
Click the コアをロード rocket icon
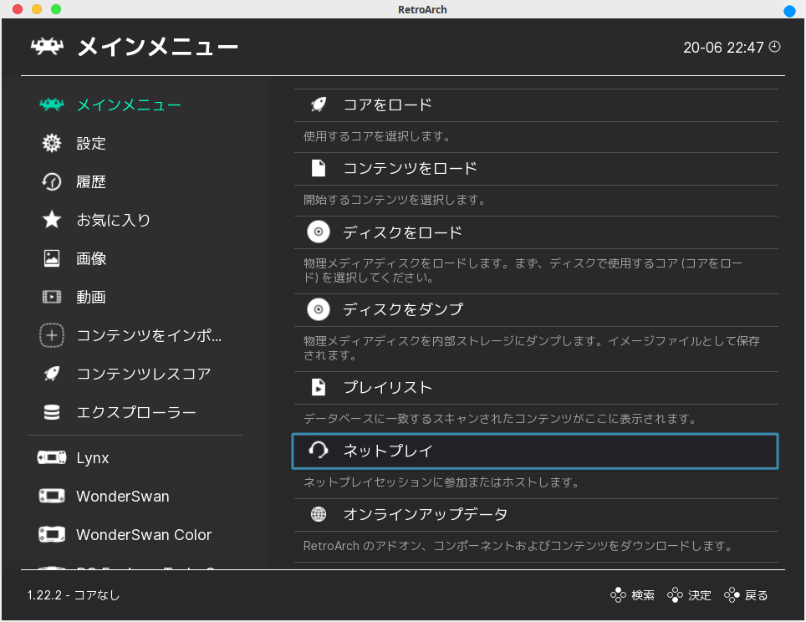[319, 105]
